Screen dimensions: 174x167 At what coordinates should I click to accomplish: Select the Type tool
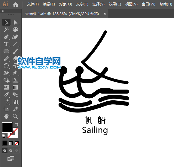(6, 44)
